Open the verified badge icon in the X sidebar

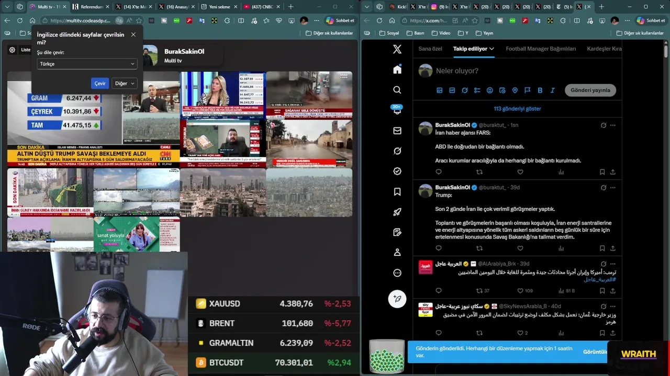click(x=397, y=171)
